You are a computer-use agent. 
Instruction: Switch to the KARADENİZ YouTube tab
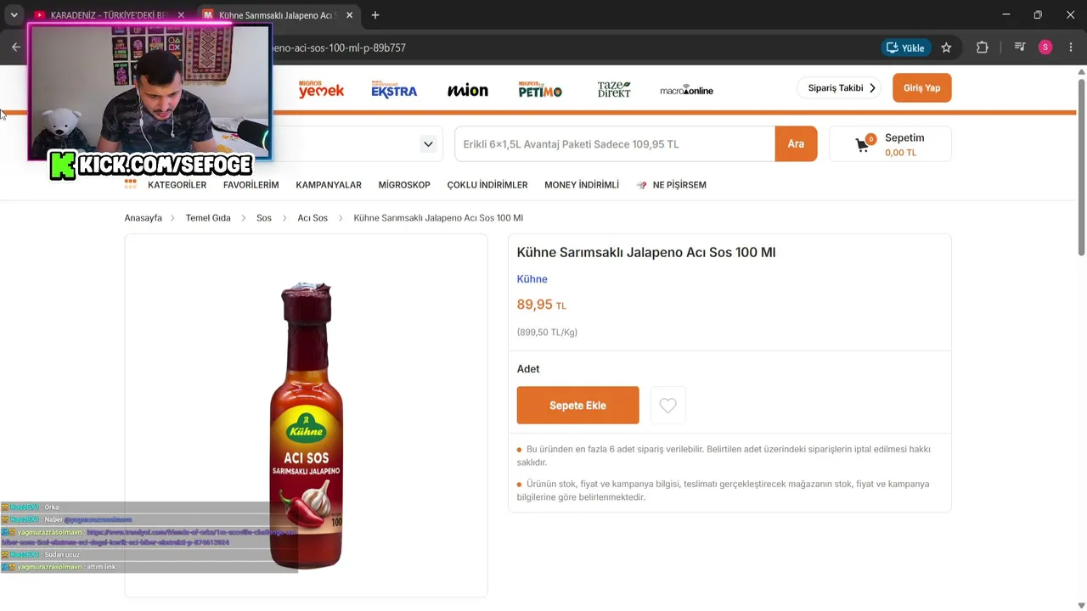click(x=109, y=15)
